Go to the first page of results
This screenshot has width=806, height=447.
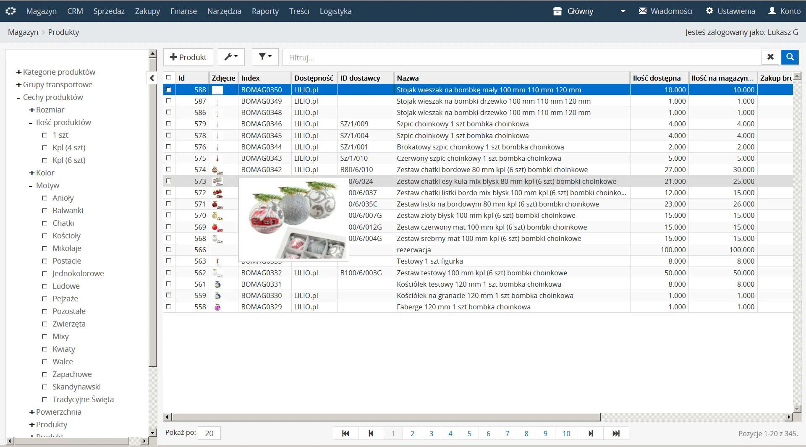pyautogui.click(x=345, y=433)
